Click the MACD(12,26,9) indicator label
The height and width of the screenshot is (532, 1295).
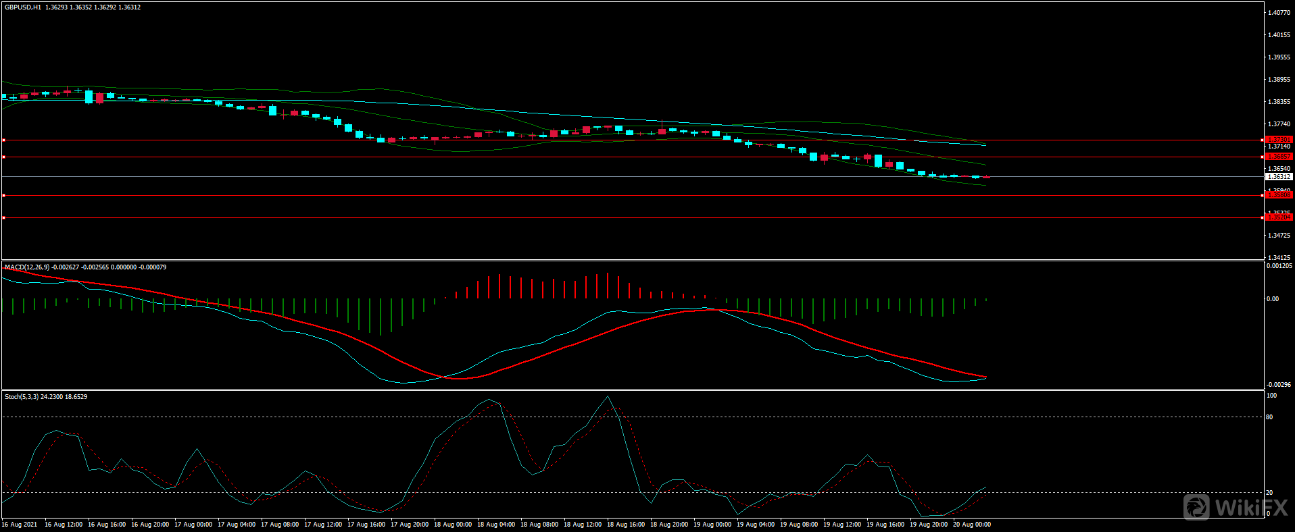27,267
